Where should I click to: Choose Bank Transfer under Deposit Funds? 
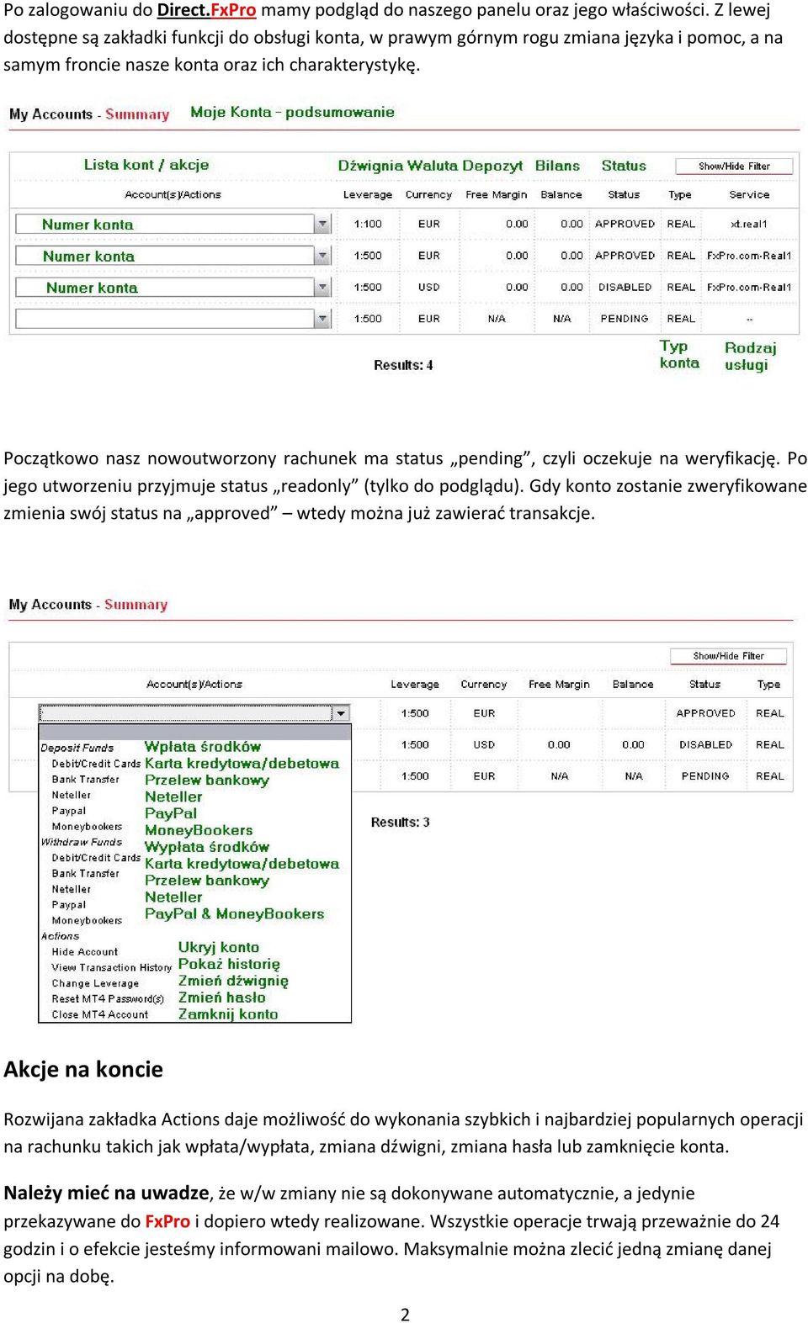tap(85, 780)
